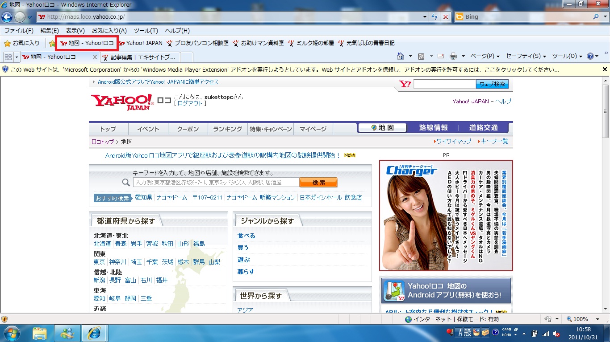Click the RSS feeds icon
This screenshot has height=342, width=610.
click(421, 56)
